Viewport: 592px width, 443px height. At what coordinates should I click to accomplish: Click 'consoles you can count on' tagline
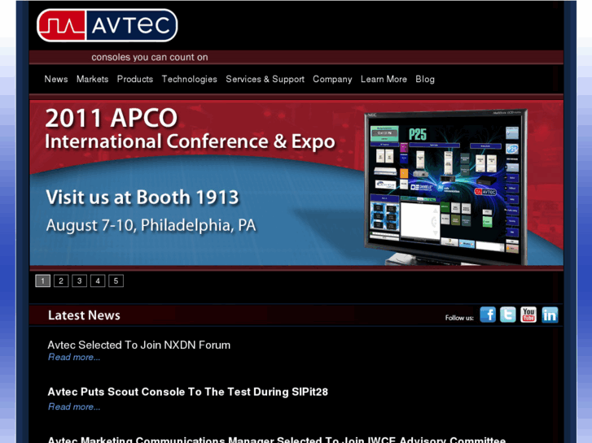coord(150,58)
